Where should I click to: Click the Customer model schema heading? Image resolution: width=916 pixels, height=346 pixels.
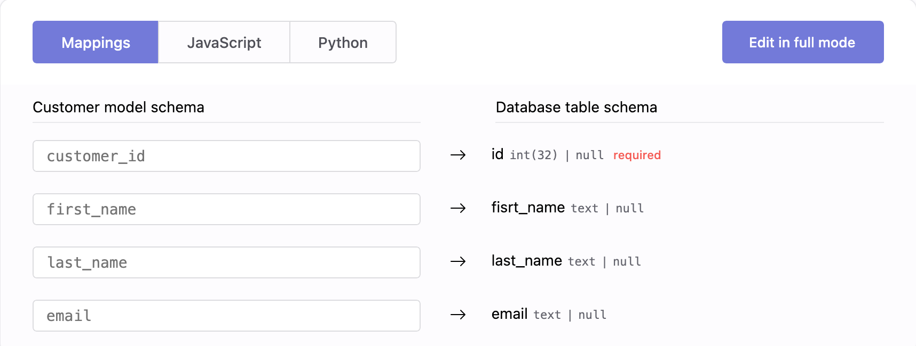(x=119, y=108)
